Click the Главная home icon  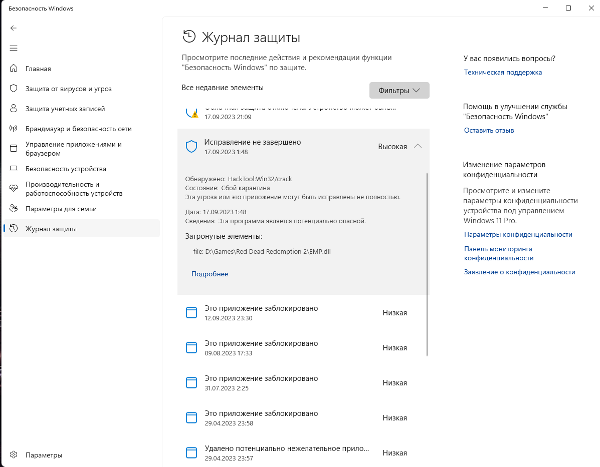coord(14,69)
